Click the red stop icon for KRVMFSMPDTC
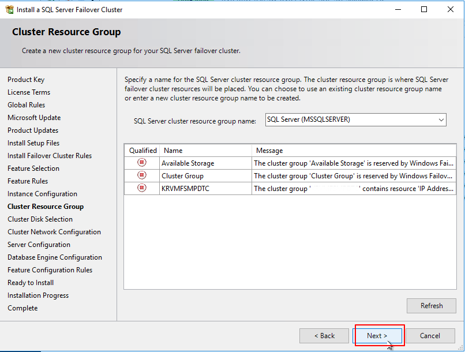 (142, 188)
